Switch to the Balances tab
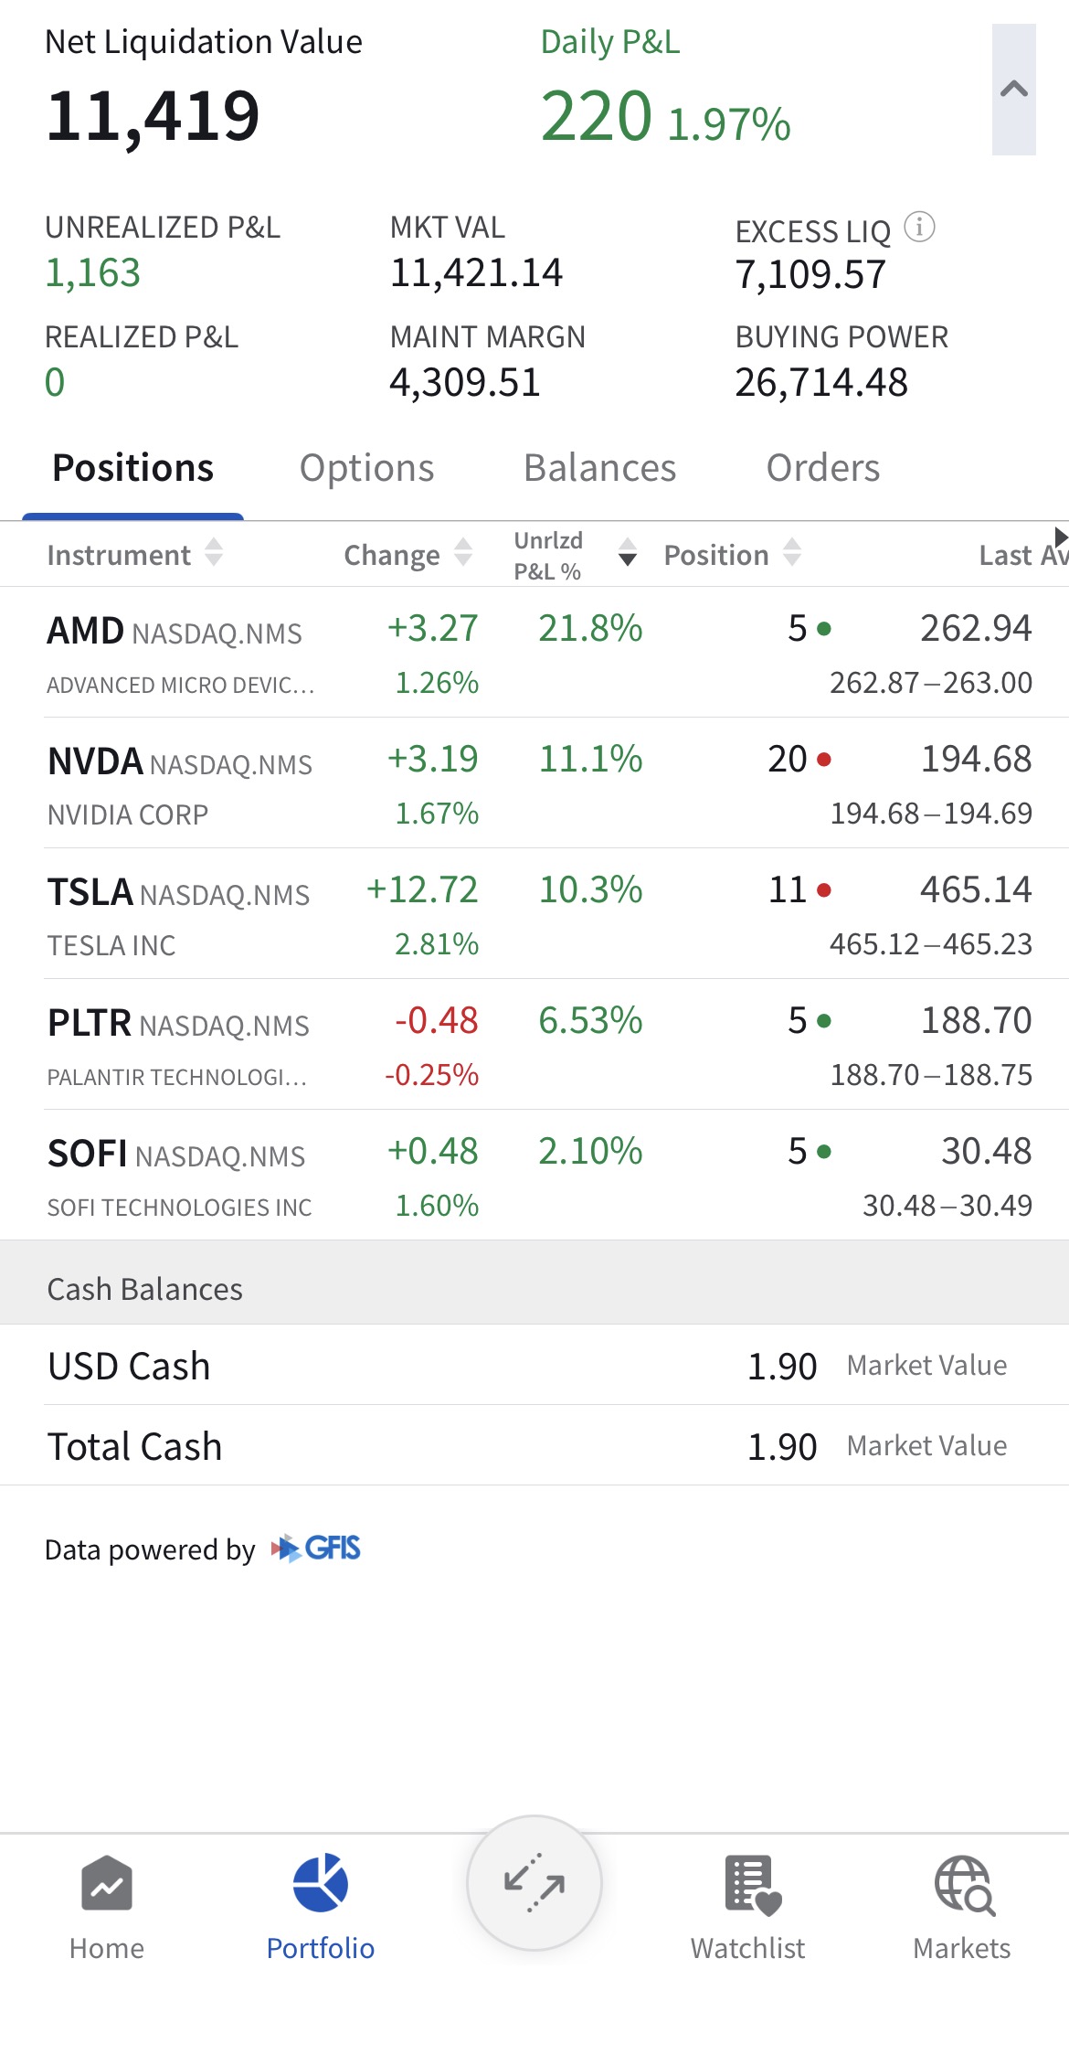The width and height of the screenshot is (1069, 2065). (599, 468)
